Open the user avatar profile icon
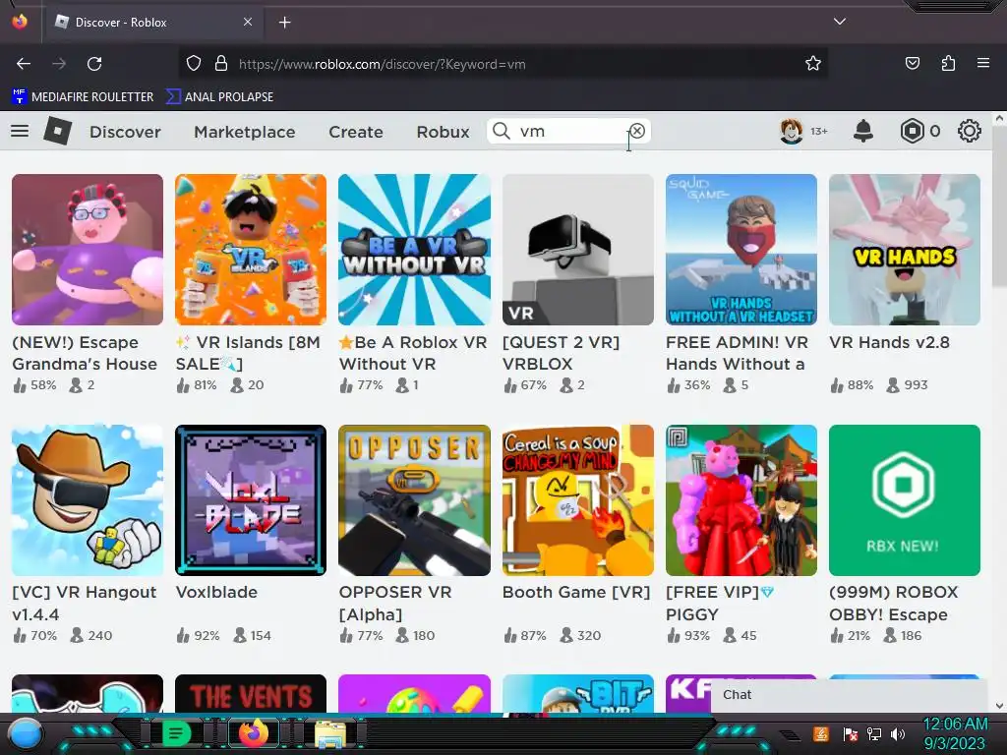The image size is (1007, 755). [x=792, y=131]
